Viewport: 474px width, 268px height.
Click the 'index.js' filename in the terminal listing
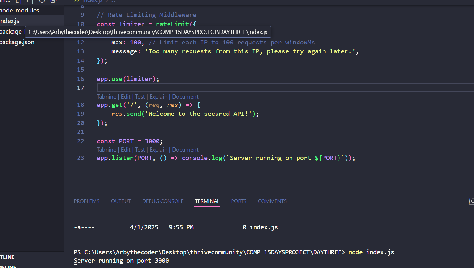[x=264, y=227]
